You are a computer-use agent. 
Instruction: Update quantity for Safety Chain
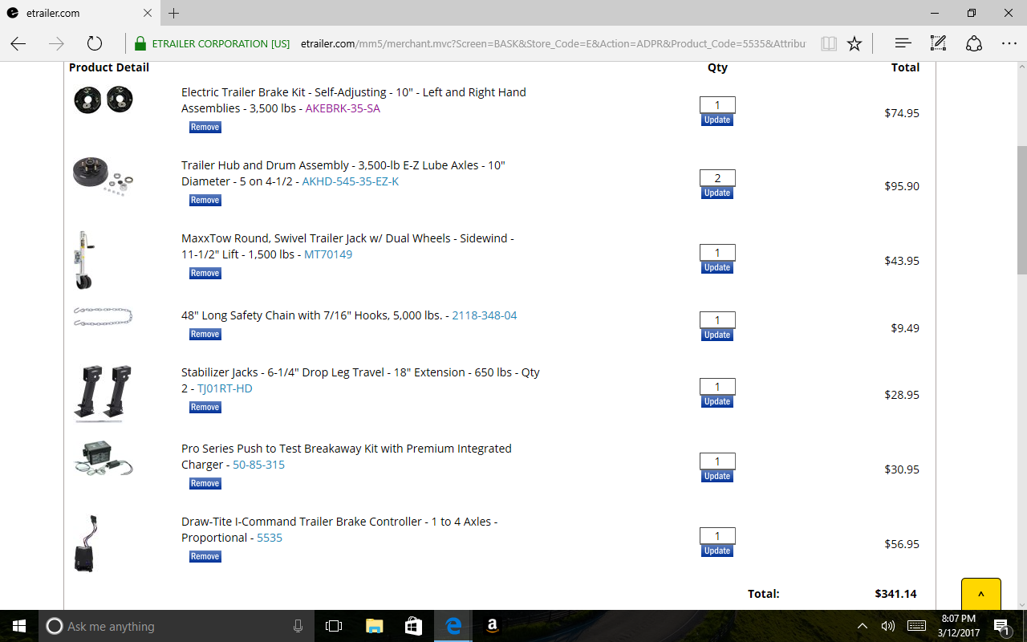717,335
